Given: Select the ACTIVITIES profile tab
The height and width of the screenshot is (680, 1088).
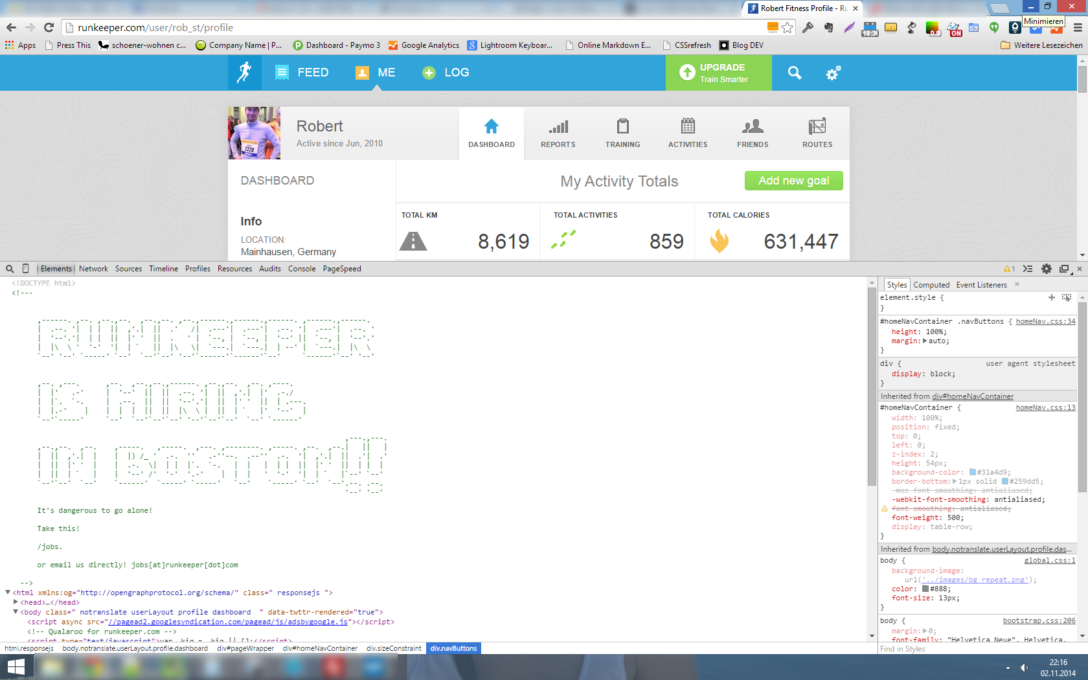Looking at the screenshot, I should point(688,133).
